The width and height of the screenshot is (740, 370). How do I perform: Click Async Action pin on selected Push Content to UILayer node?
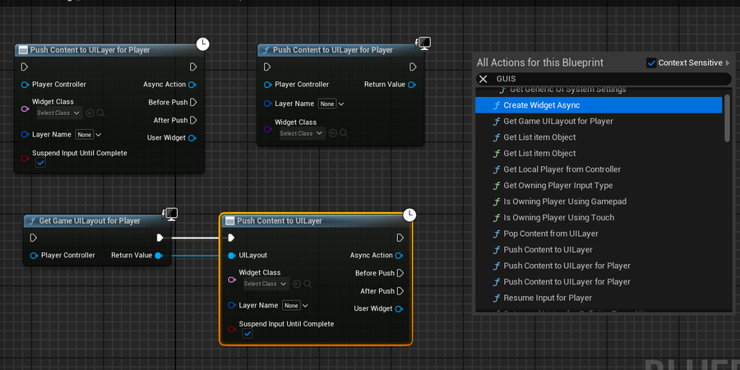[x=400, y=256]
